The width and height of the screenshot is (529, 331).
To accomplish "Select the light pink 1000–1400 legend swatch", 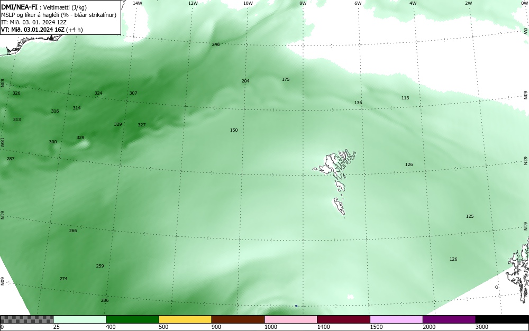I will pyautogui.click(x=291, y=319).
